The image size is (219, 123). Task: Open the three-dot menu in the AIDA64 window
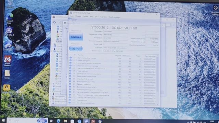tap(173, 25)
